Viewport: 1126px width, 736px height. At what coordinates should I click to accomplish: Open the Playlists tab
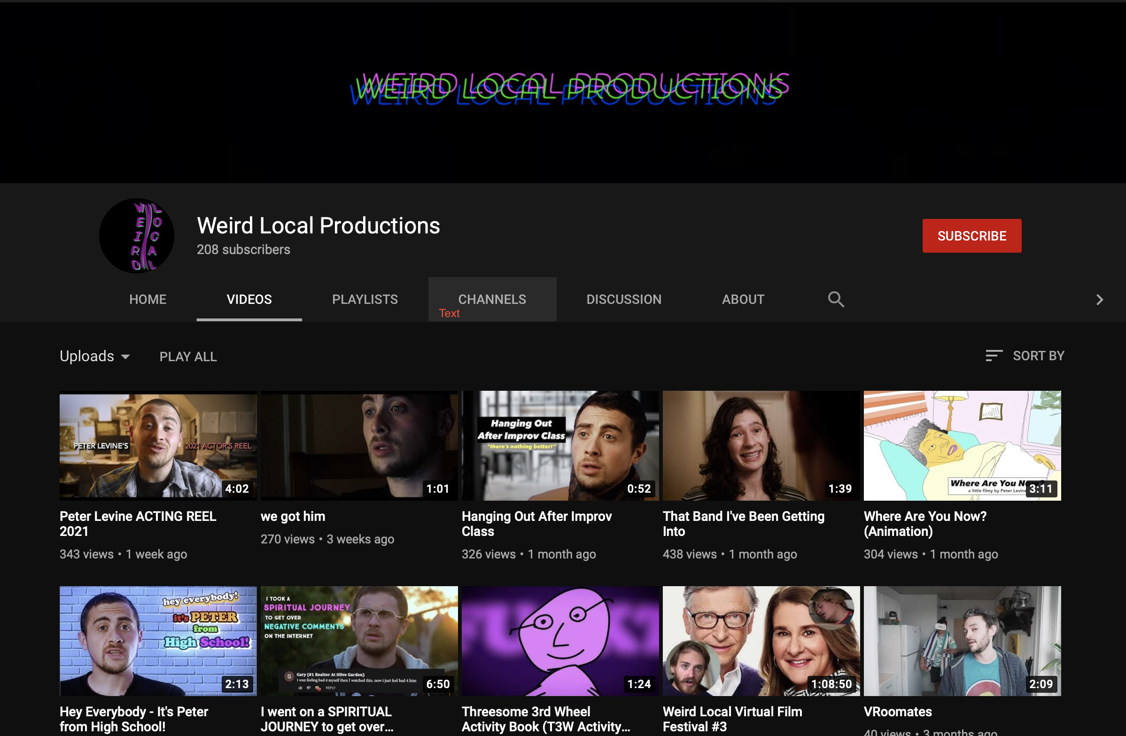[365, 299]
